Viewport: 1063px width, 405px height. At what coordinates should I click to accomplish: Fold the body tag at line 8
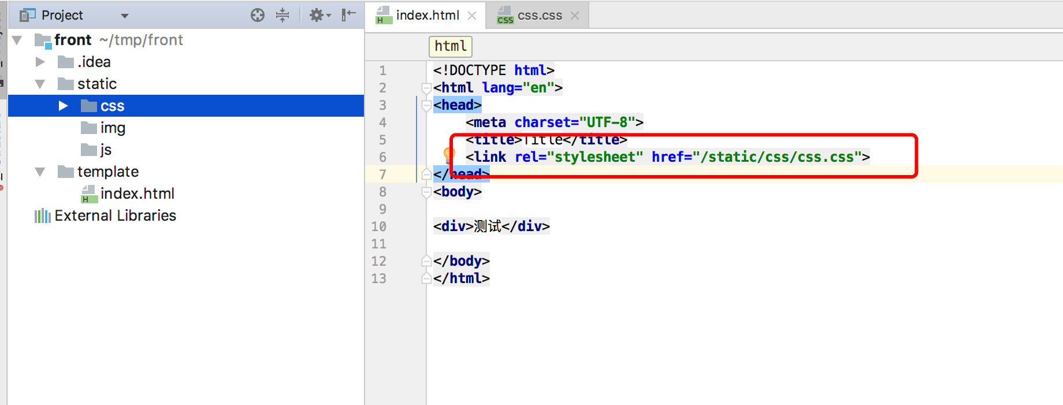[x=427, y=192]
